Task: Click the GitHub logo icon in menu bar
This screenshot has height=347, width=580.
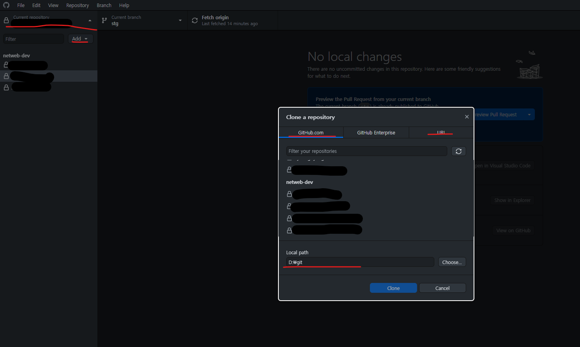Action: coord(6,5)
